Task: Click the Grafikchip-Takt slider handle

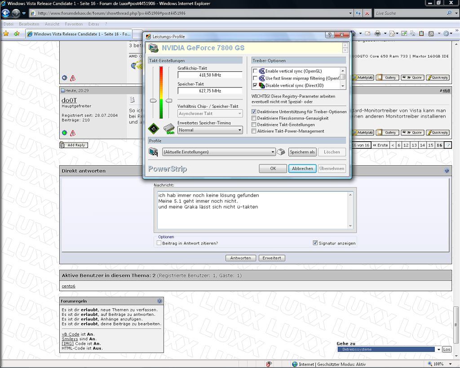Action: click(x=153, y=101)
